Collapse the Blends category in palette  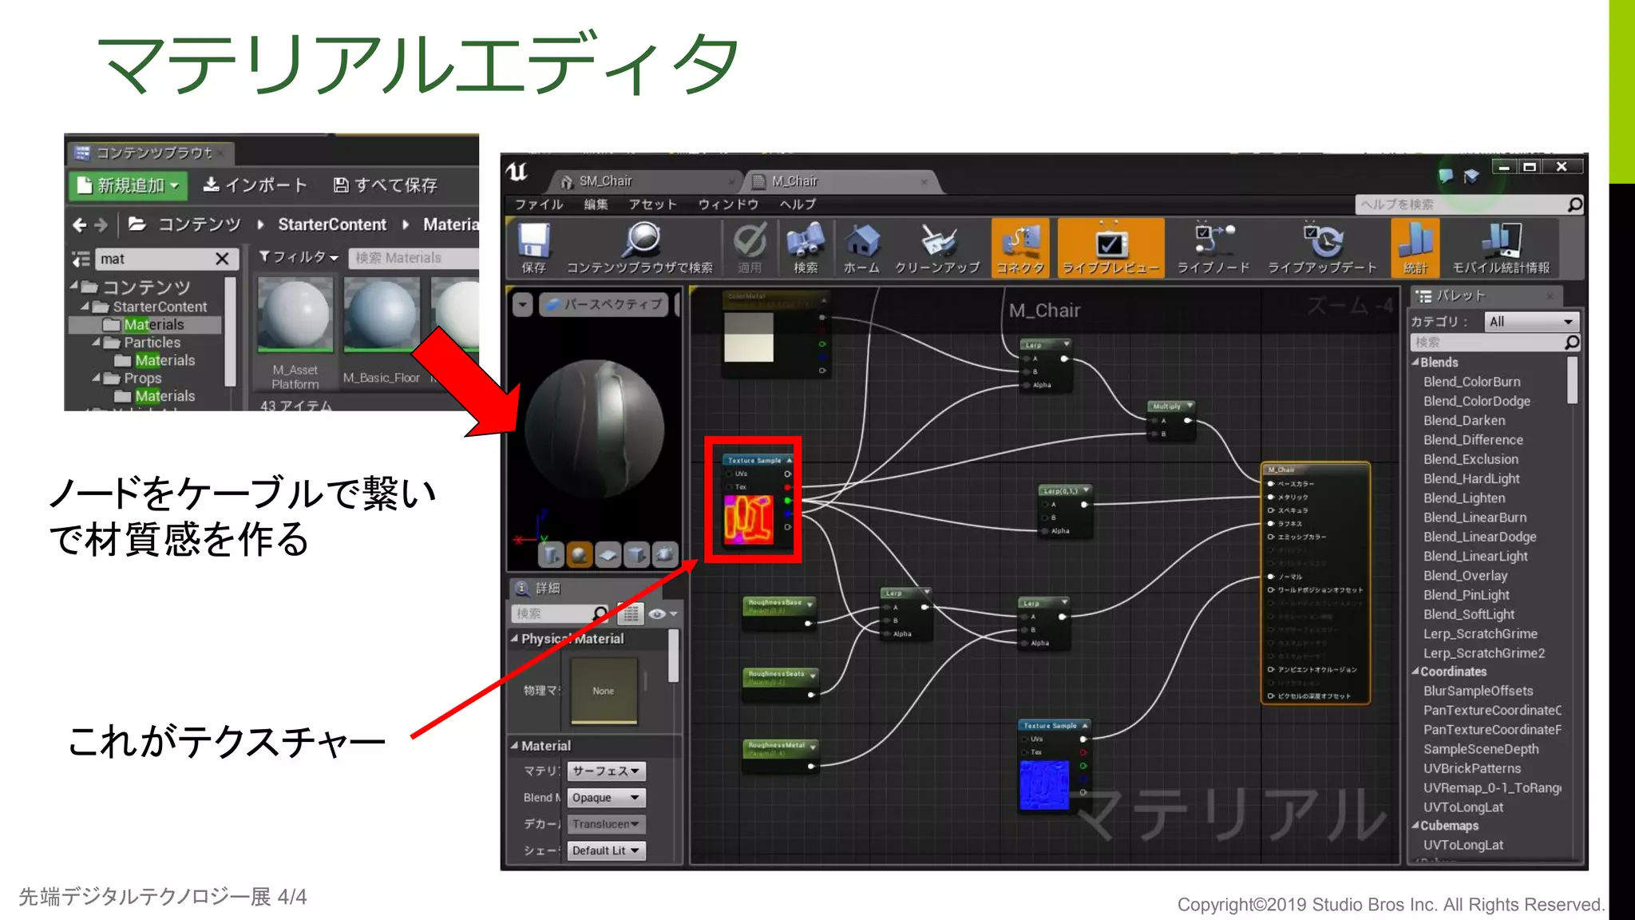tap(1415, 362)
